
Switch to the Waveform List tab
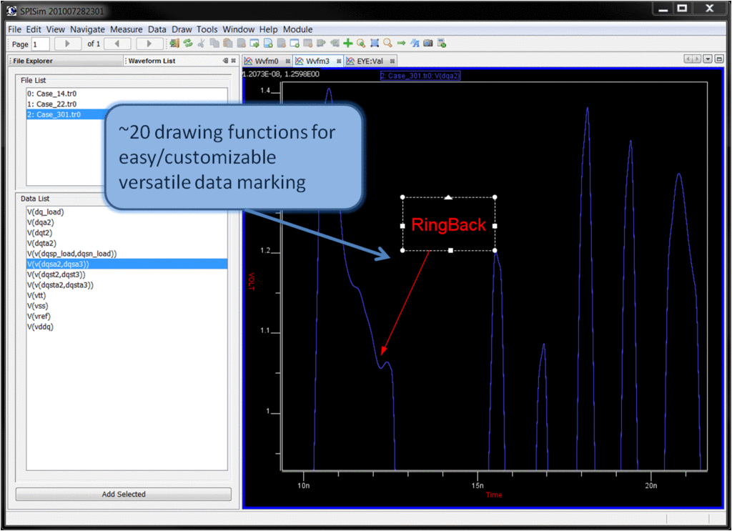point(152,61)
